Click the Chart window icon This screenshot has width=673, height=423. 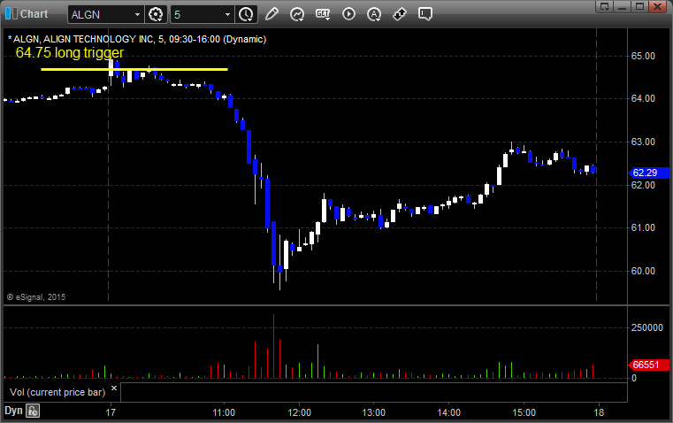[x=11, y=14]
